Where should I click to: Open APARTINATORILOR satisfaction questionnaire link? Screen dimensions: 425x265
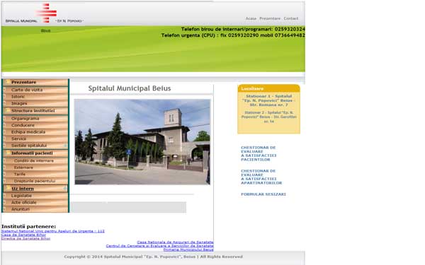(261, 177)
